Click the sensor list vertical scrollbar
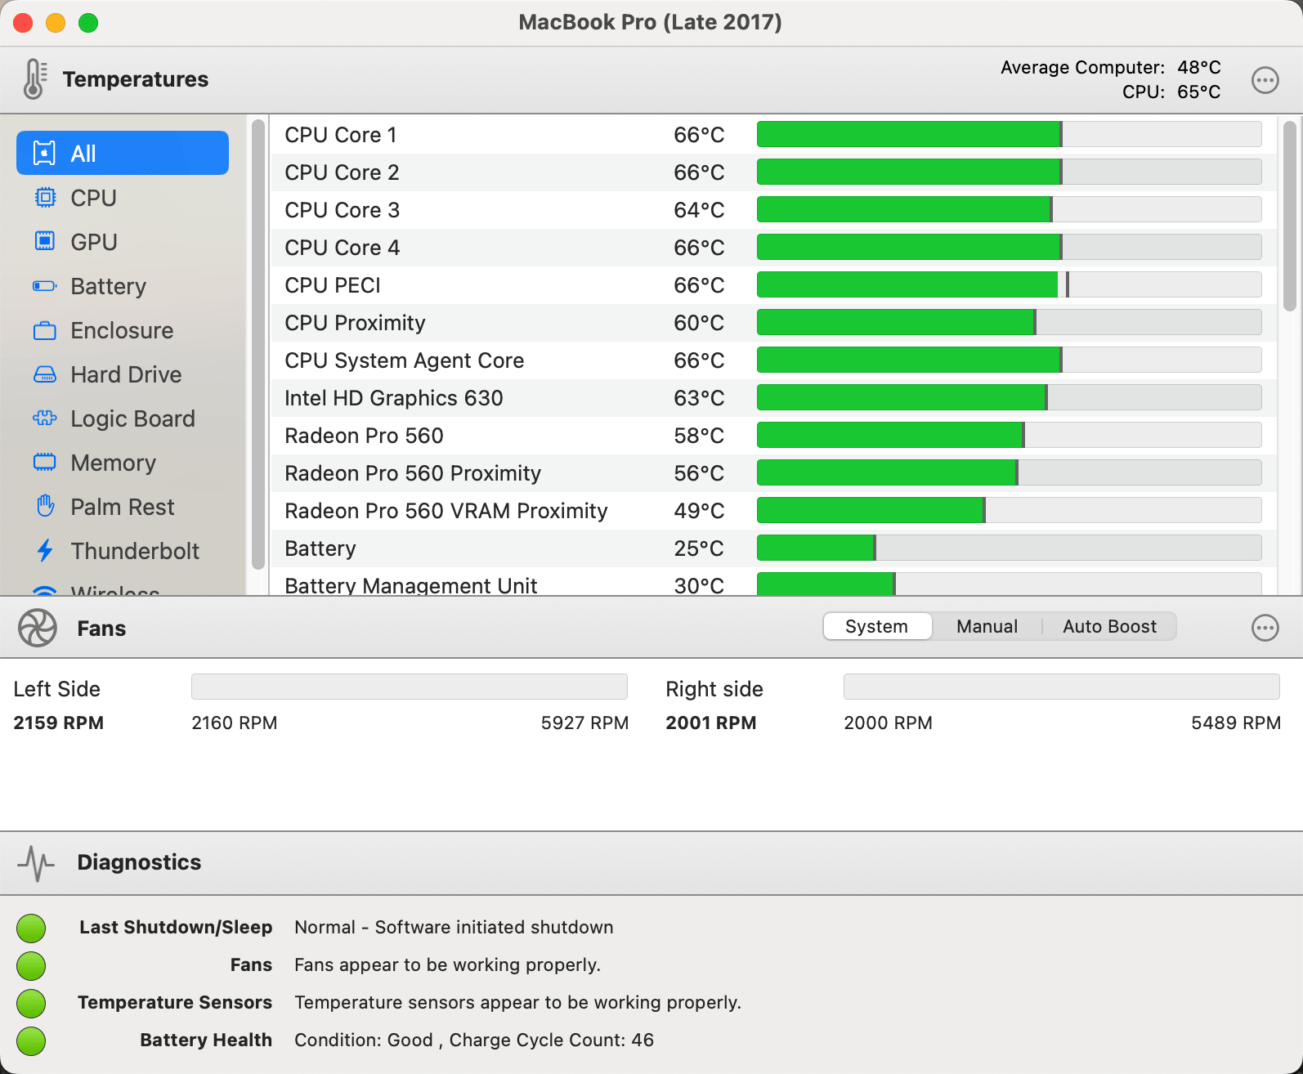 click(x=1289, y=217)
